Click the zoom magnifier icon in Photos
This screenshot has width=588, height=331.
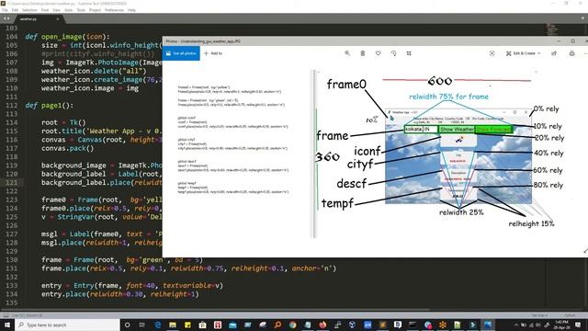(x=347, y=53)
